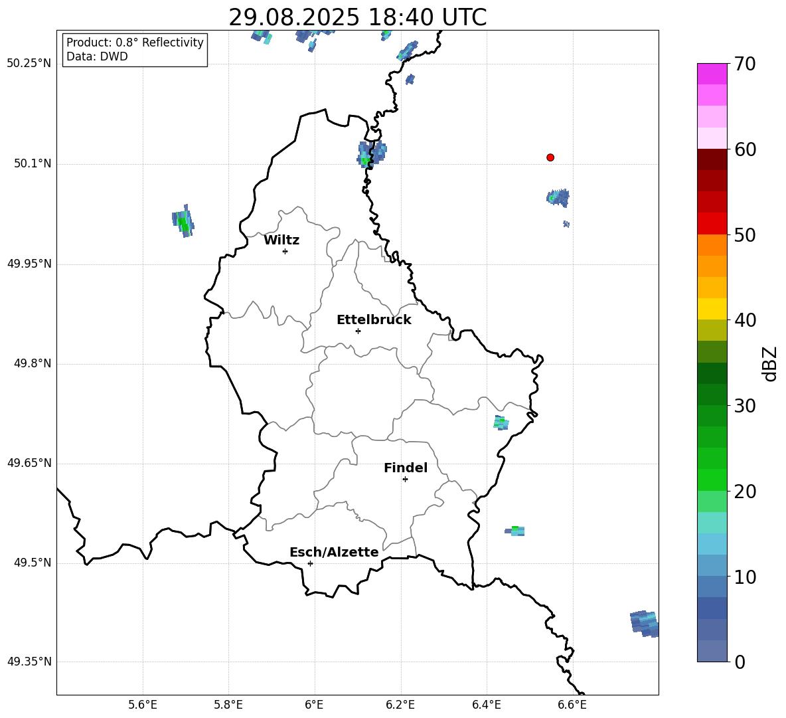This screenshot has width=786, height=718.
Task: Click the radar echo southeast of Findel
Action: tap(515, 531)
